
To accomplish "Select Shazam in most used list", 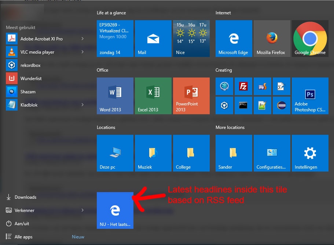I will (28, 91).
